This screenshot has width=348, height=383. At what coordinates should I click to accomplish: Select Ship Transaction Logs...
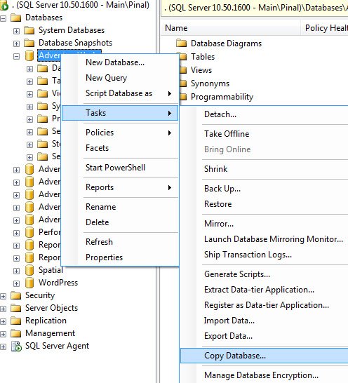(x=265, y=255)
